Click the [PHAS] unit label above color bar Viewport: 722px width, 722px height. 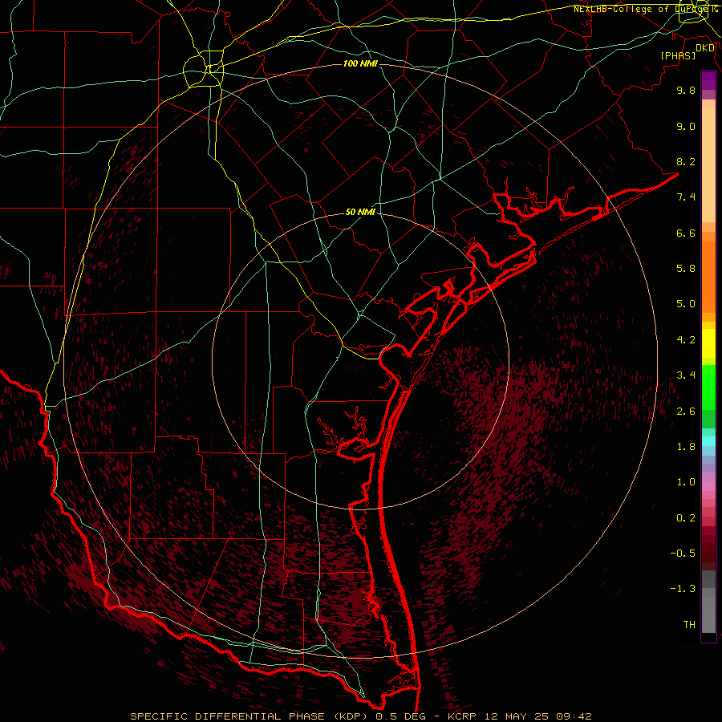click(x=678, y=56)
